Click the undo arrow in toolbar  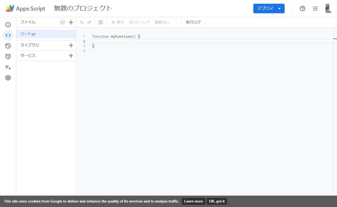click(x=82, y=22)
